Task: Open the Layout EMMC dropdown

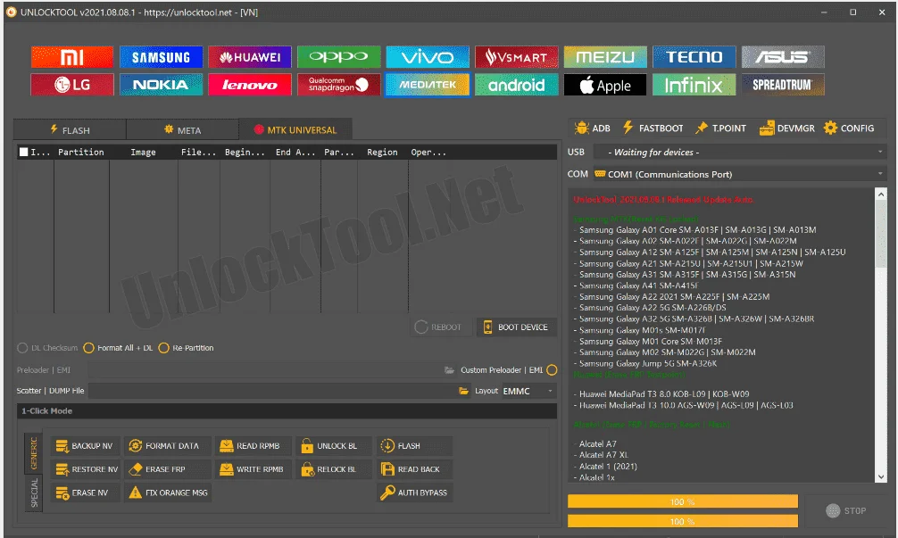Action: coord(528,391)
